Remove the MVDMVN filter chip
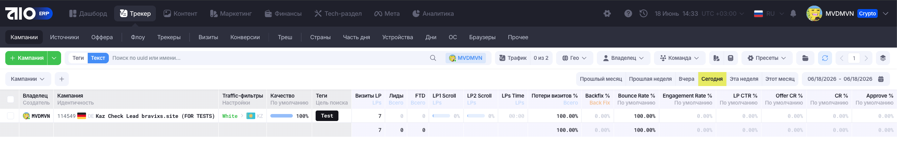This screenshot has height=142, width=897. coord(466,58)
